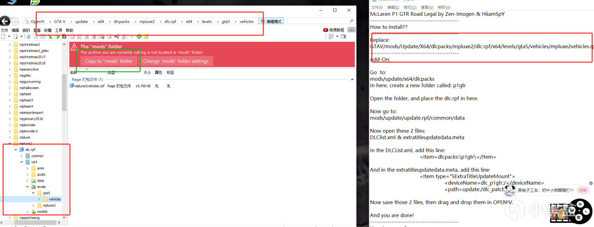The width and height of the screenshot is (594, 227).
Task: Click the mpluxe2vehicles.rpf file icon
Action: point(72,86)
